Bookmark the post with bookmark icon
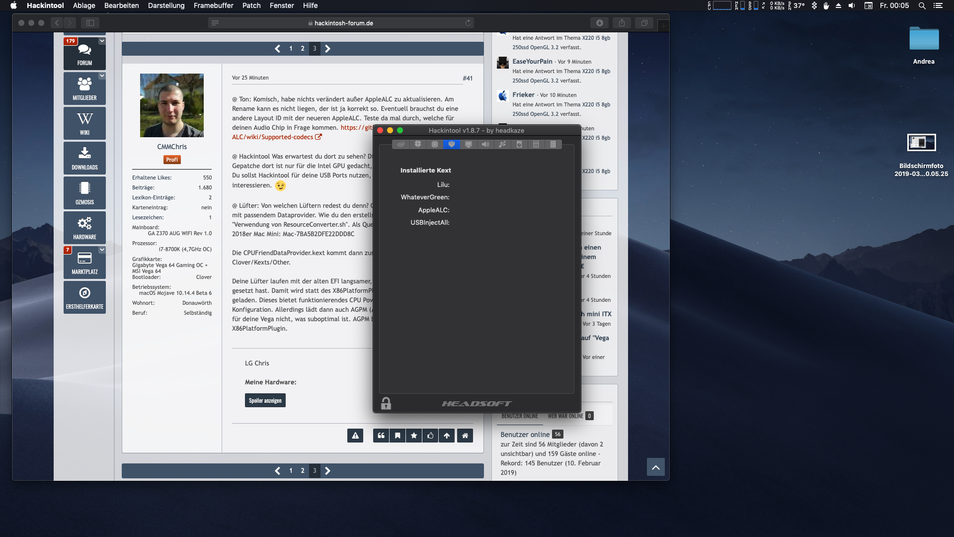Screen dimensions: 954x537 (x=397, y=436)
